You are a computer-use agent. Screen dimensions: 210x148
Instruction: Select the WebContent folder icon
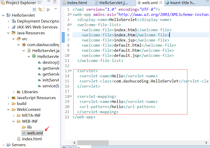(x=14, y=110)
